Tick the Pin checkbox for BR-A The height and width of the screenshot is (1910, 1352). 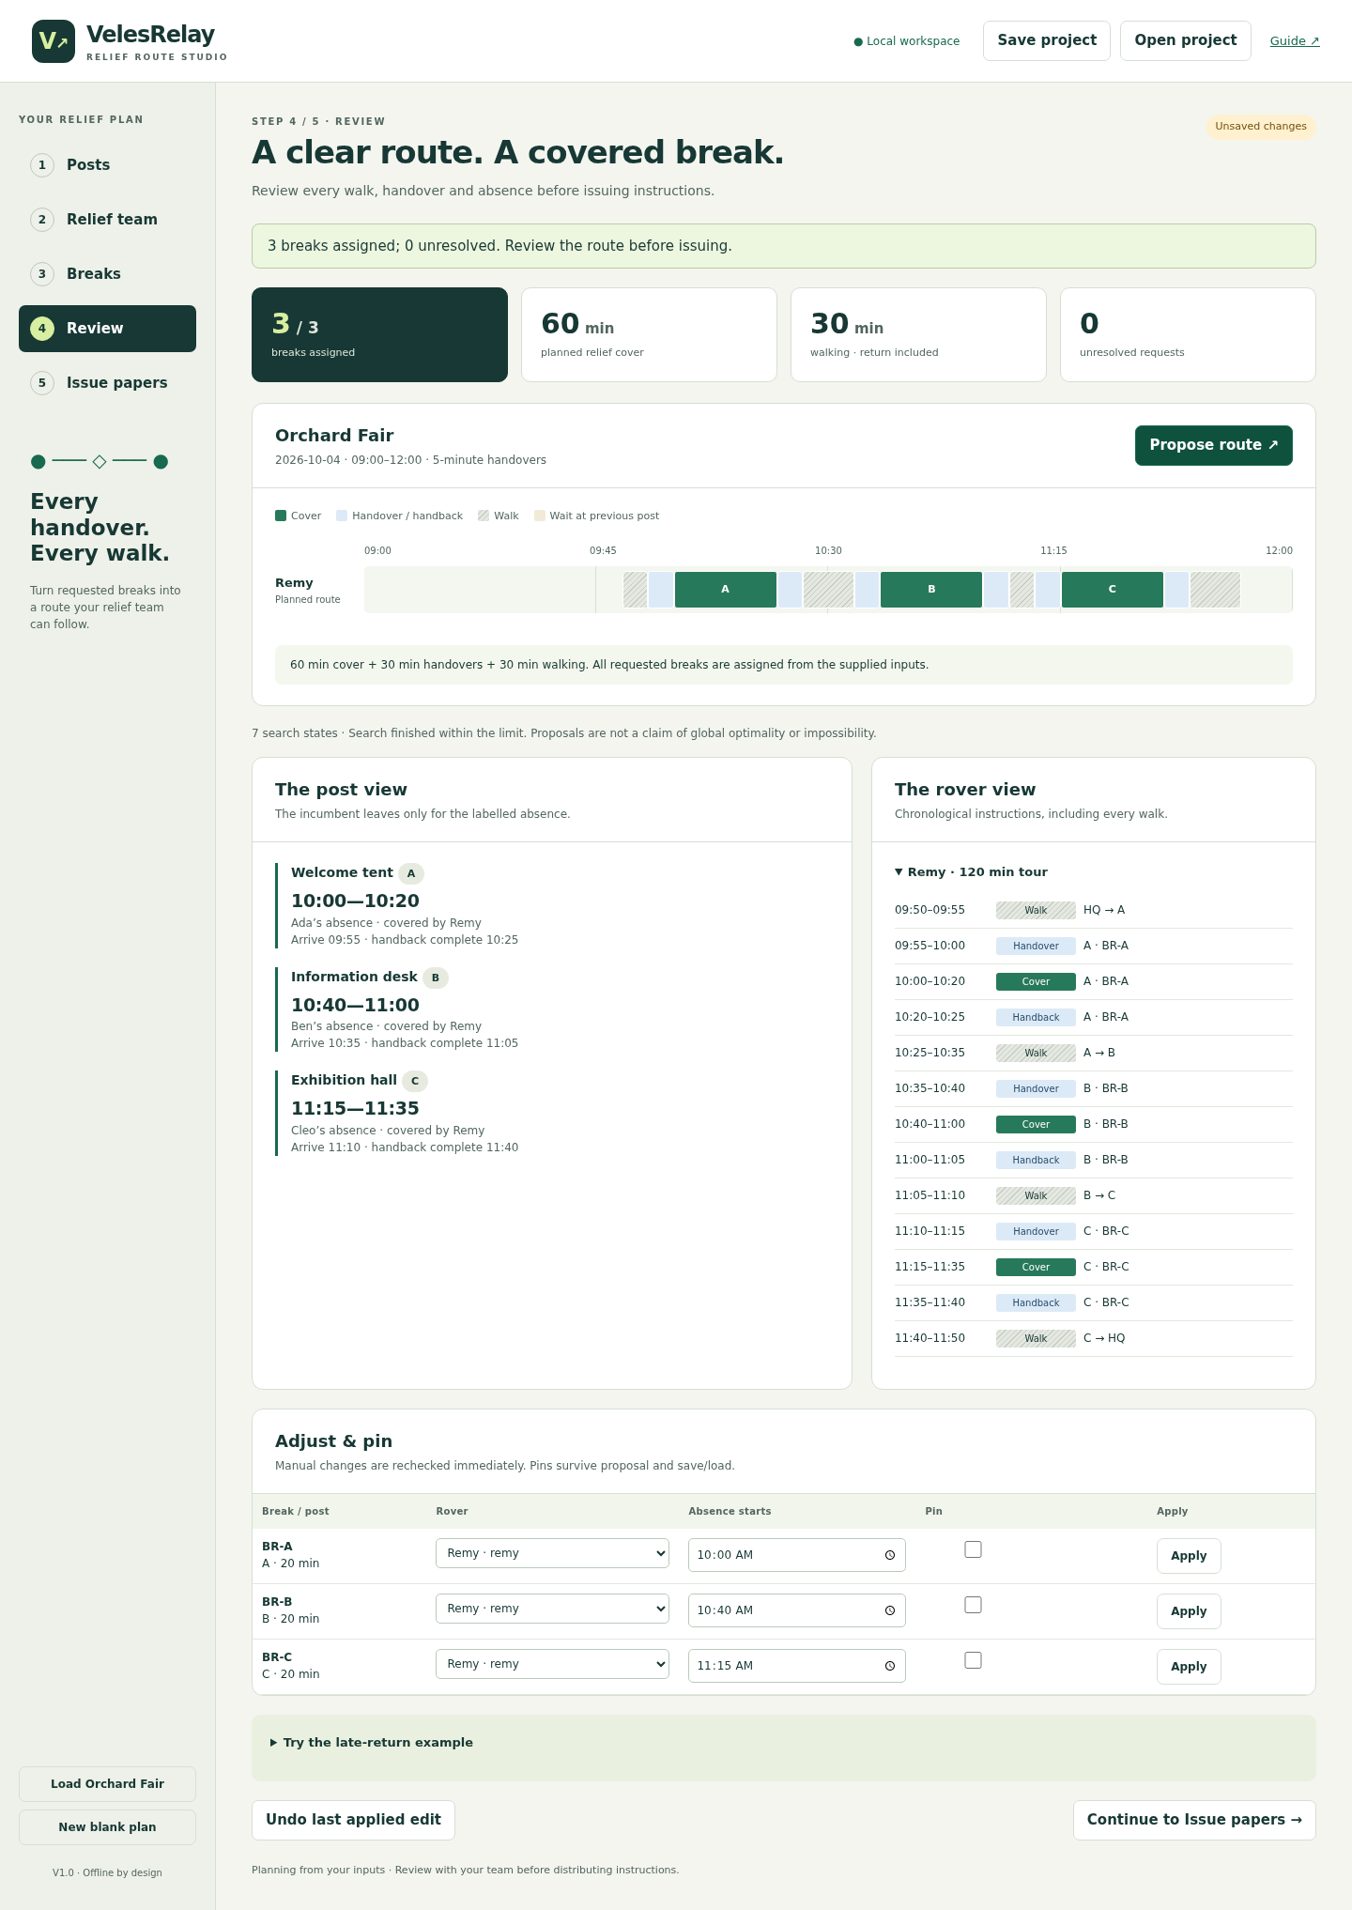coord(974,1549)
